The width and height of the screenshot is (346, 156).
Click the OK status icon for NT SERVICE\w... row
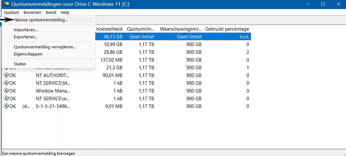(x=6, y=98)
